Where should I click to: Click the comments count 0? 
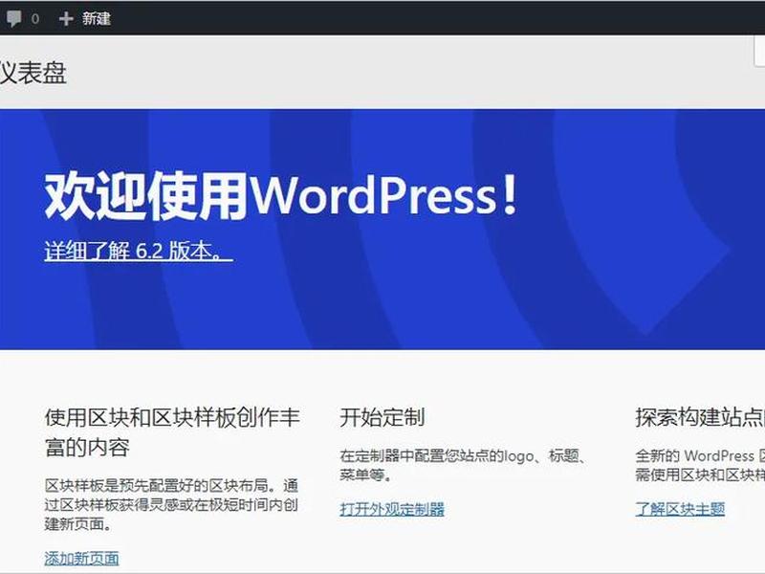(x=35, y=18)
